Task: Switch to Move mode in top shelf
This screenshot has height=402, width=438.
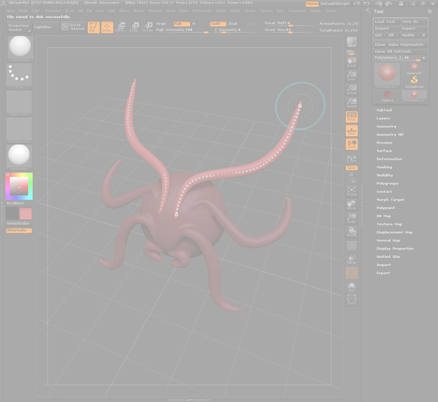Action: (120, 27)
